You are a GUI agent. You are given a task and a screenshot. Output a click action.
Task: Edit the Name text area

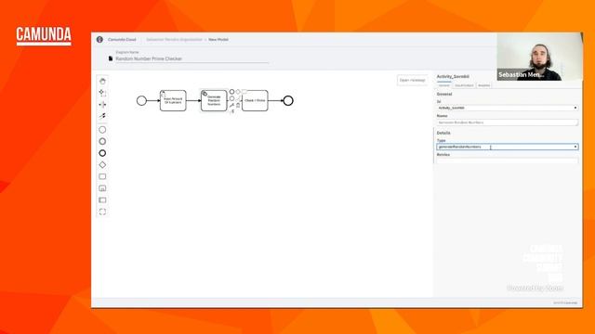(508, 122)
